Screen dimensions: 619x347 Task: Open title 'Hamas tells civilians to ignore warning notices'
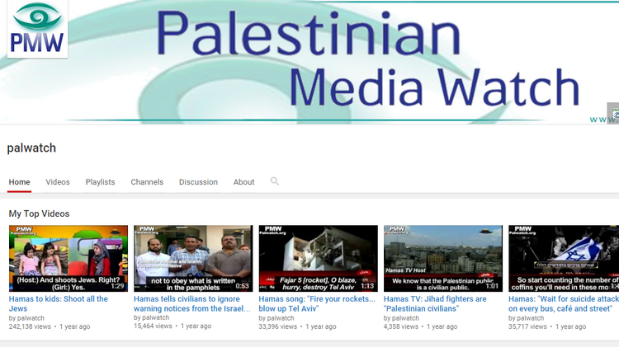click(x=192, y=303)
